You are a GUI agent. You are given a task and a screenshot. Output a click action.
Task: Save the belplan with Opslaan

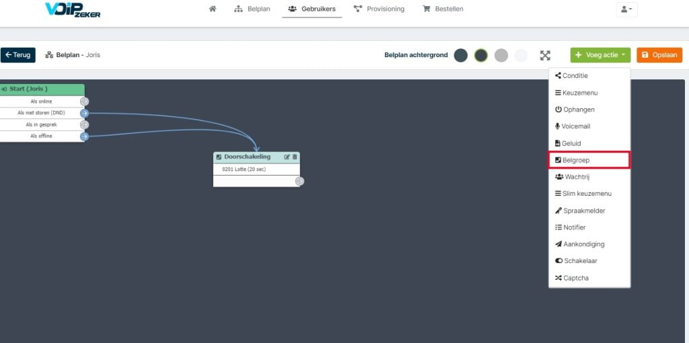(x=659, y=55)
